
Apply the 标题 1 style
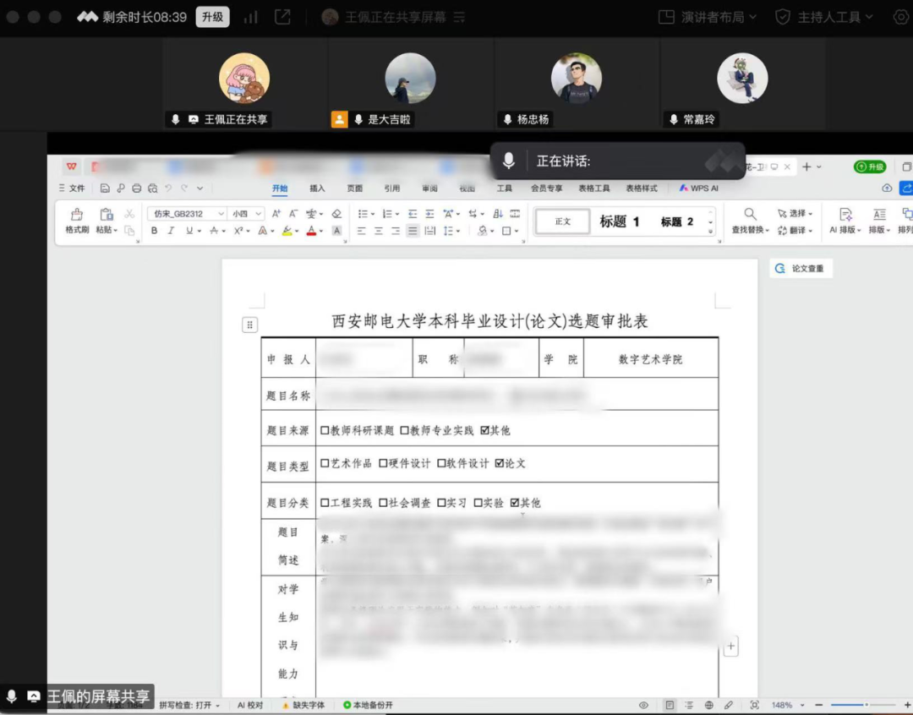point(620,221)
